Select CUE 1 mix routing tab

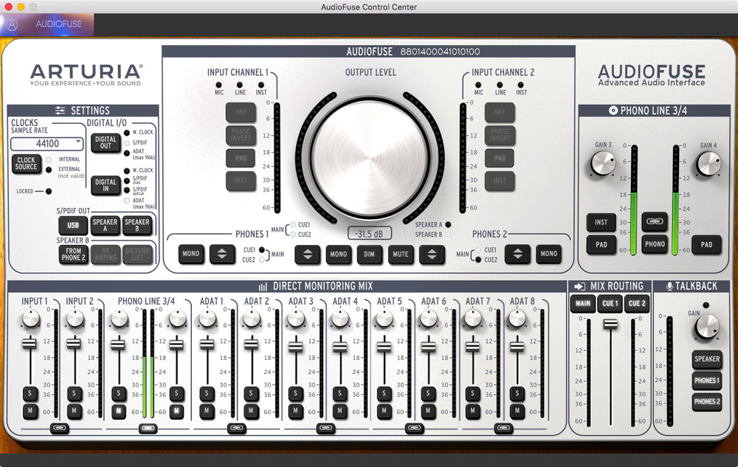(610, 304)
